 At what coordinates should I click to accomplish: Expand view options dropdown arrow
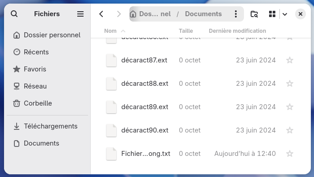(x=285, y=14)
